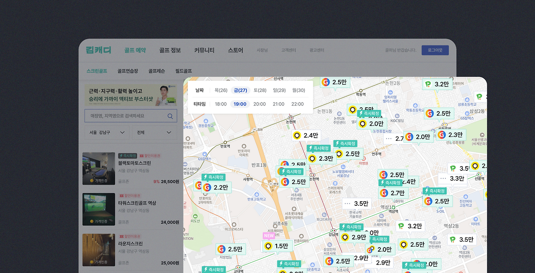The image size is (535, 273).
Task: Set tee time to 22:00
Action: [x=298, y=104]
